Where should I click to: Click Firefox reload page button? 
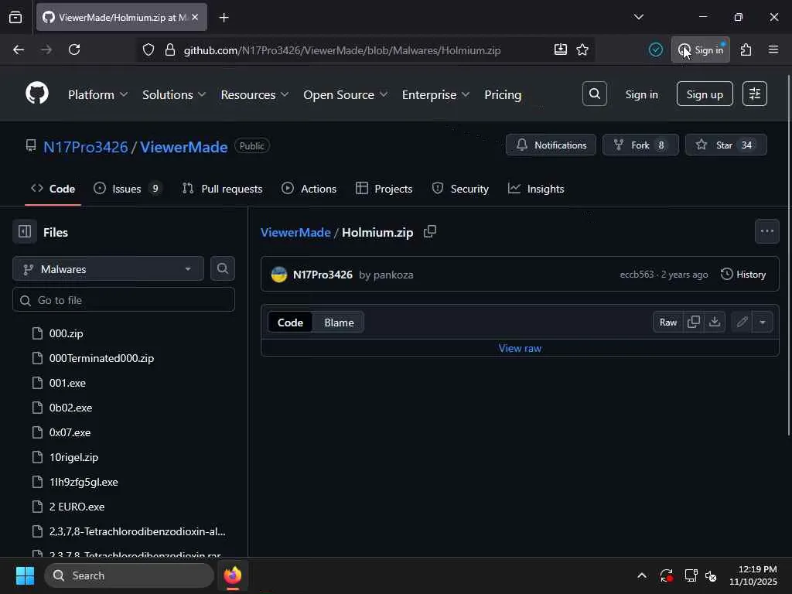pos(74,49)
